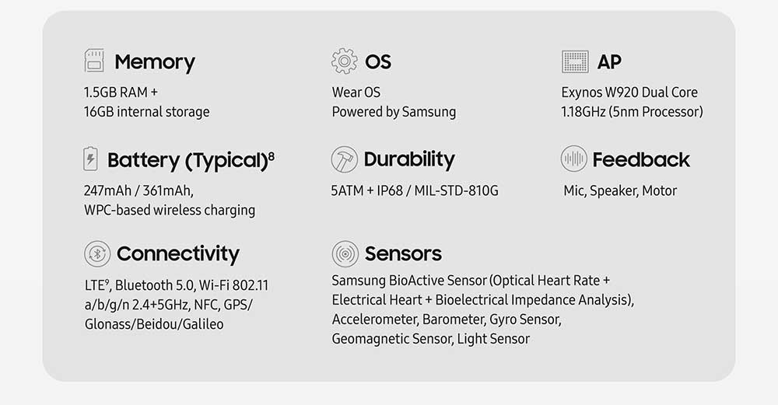Click the Sensors heading

(403, 253)
